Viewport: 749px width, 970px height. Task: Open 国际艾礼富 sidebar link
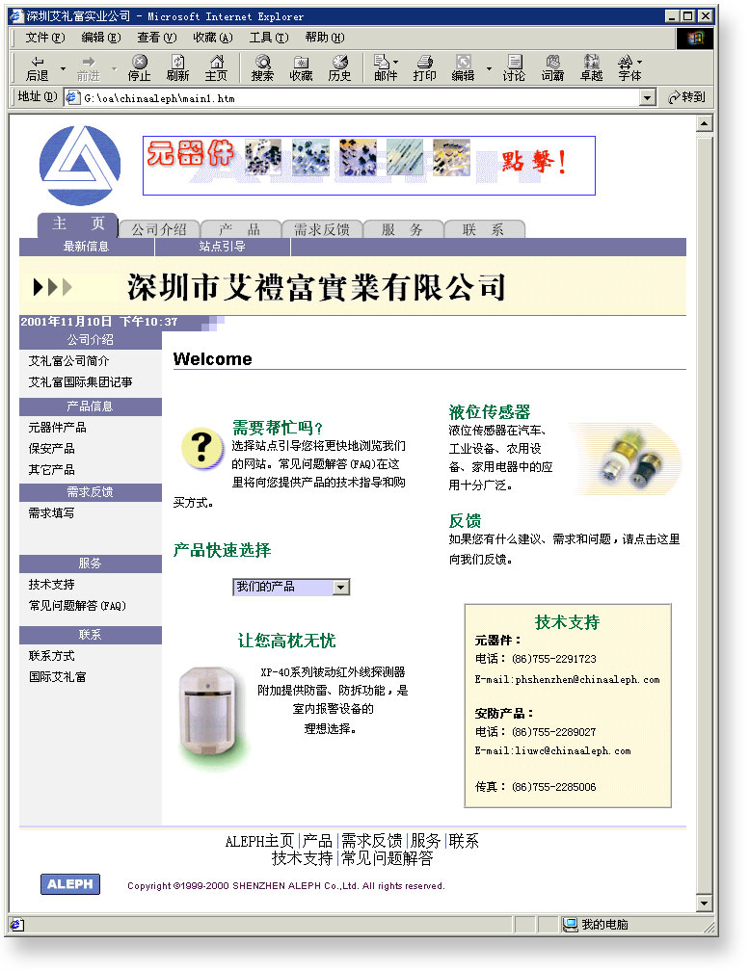[x=58, y=677]
